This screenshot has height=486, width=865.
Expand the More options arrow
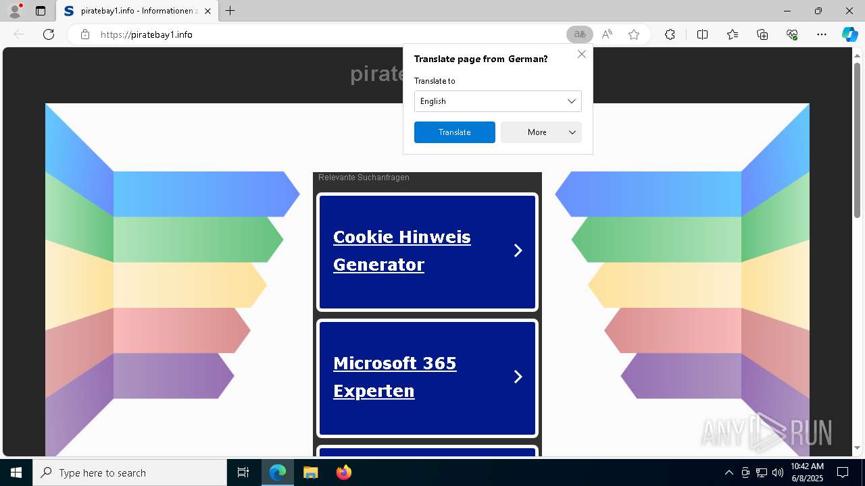[x=572, y=132]
